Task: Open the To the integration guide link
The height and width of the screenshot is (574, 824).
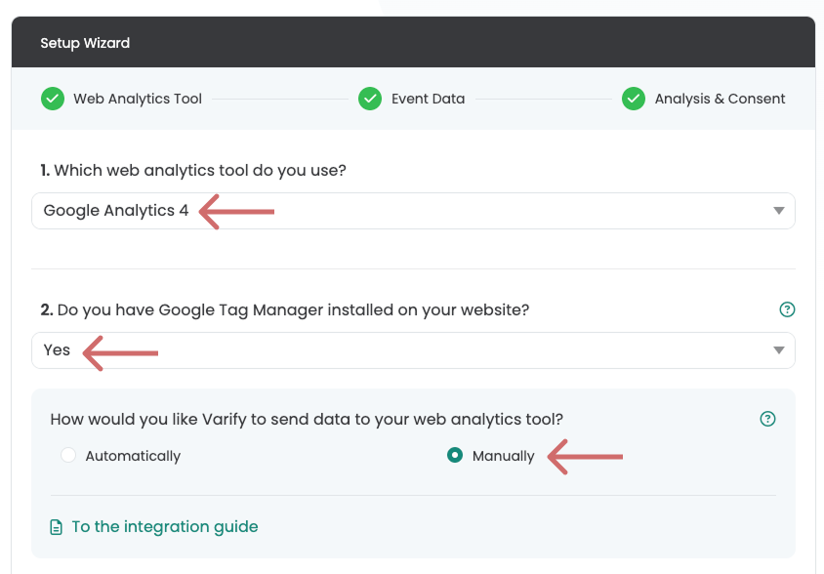Action: click(164, 527)
